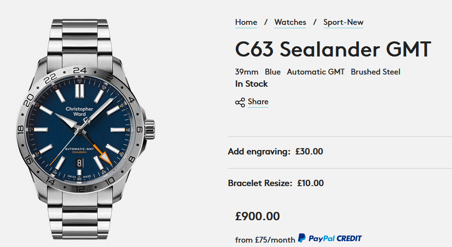Screen dimensions: 452x247
Task: Select the Add engraving £30.00 option
Action: 275,152
